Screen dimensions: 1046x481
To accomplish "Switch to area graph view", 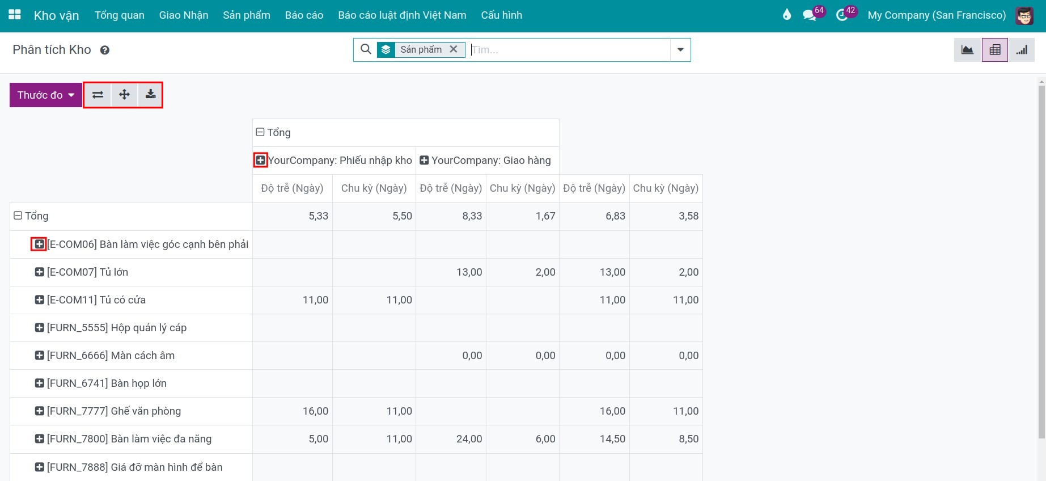I will click(x=968, y=50).
